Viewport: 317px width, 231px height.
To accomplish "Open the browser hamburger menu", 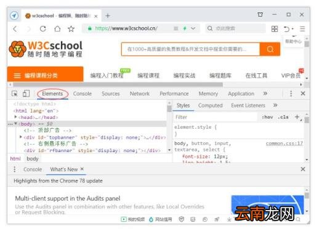I will (x=302, y=29).
